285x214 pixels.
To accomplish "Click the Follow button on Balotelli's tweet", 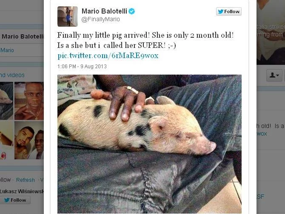I will click(229, 11).
